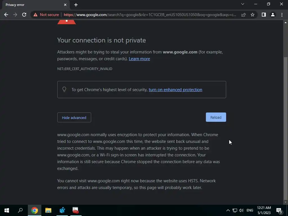
Task: Click the ENG language indicator
Action: (x=250, y=210)
